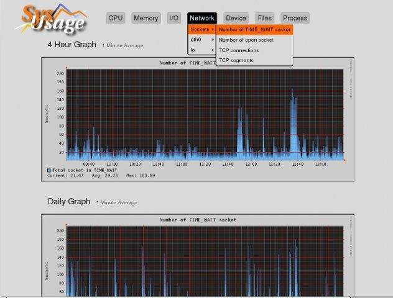Click the 1 Minute Average label beside Daily Graph
Viewport: 393px width, 298px height.
pyautogui.click(x=117, y=202)
